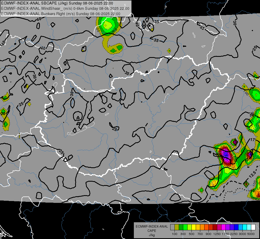Click the gray swatch in CAPE legend
This screenshot has width=260, height=239.
(x=172, y=227)
